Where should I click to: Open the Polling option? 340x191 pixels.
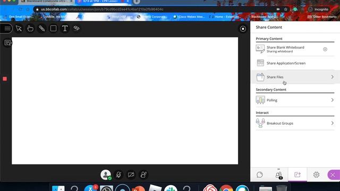coord(295,100)
